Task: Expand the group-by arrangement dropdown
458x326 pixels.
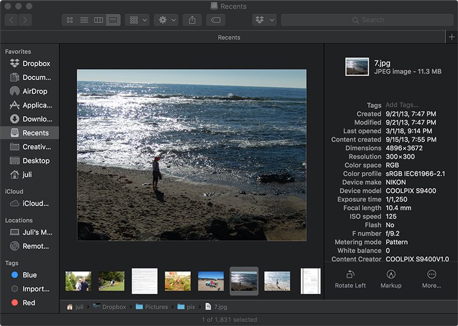Action: (137, 20)
